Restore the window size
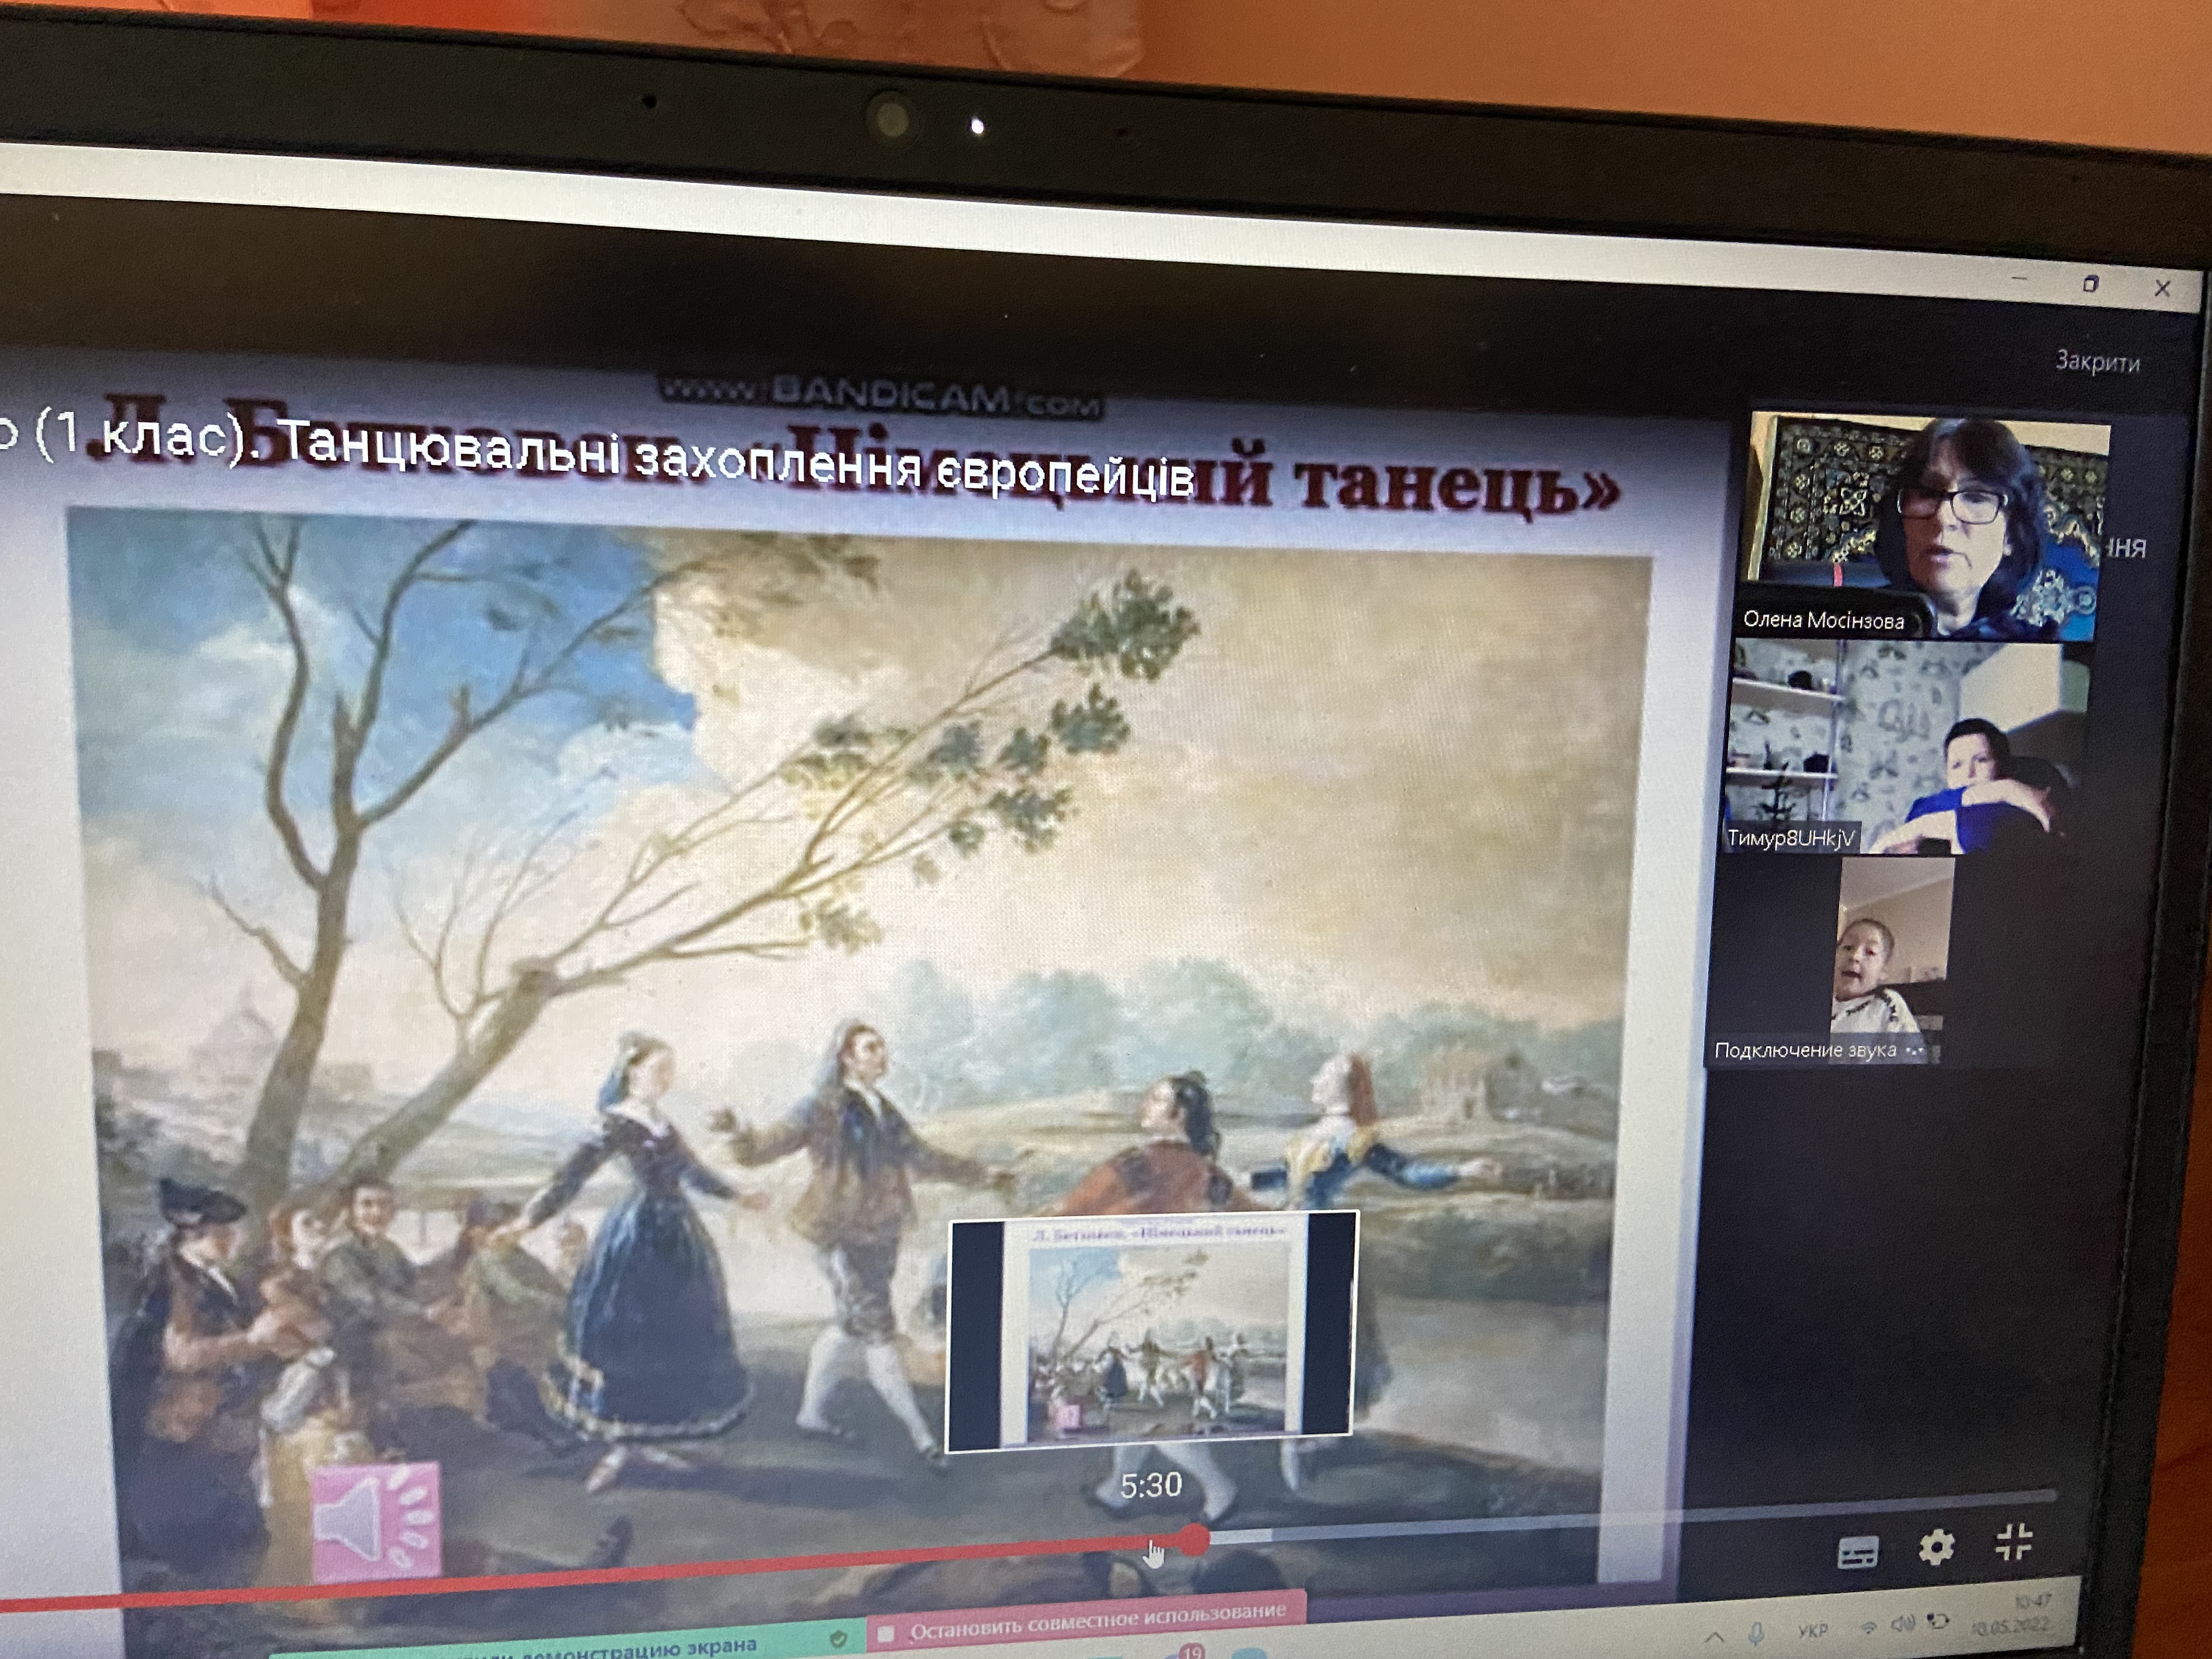This screenshot has width=2212, height=1659. 2090,284
